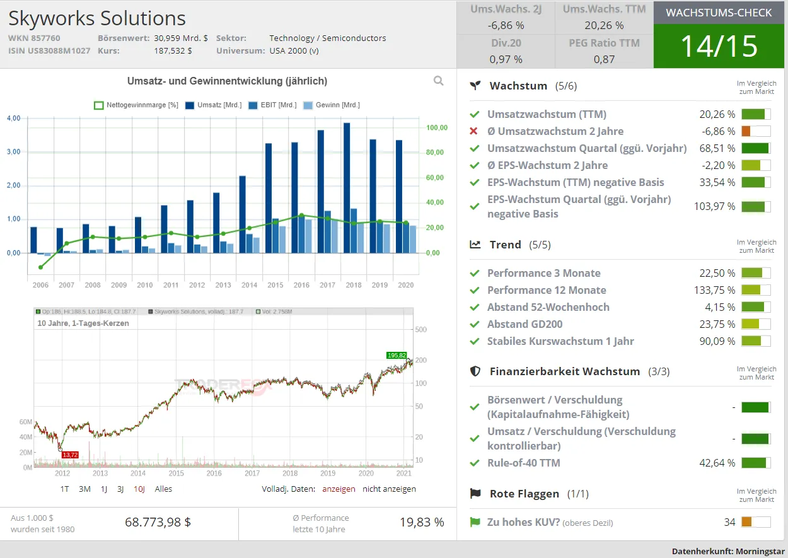This screenshot has width=788, height=558.
Task: Click the PEG Ratio TTM metric tile
Action: click(x=604, y=51)
